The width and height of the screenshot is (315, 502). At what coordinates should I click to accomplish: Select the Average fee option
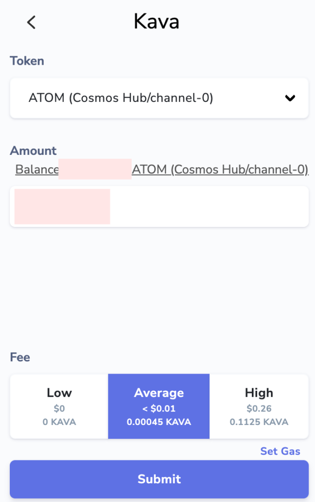(159, 406)
